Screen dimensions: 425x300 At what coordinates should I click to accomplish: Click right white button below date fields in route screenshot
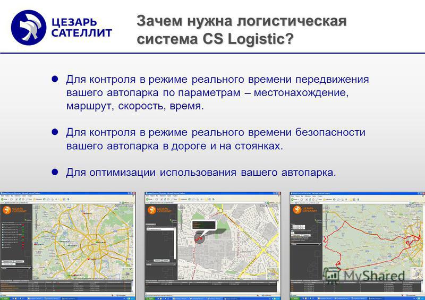click(x=307, y=235)
